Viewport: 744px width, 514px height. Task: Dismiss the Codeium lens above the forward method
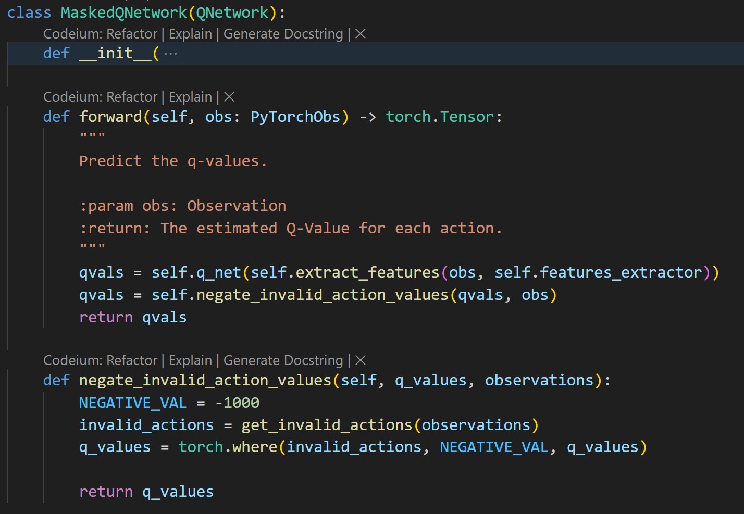coord(228,97)
